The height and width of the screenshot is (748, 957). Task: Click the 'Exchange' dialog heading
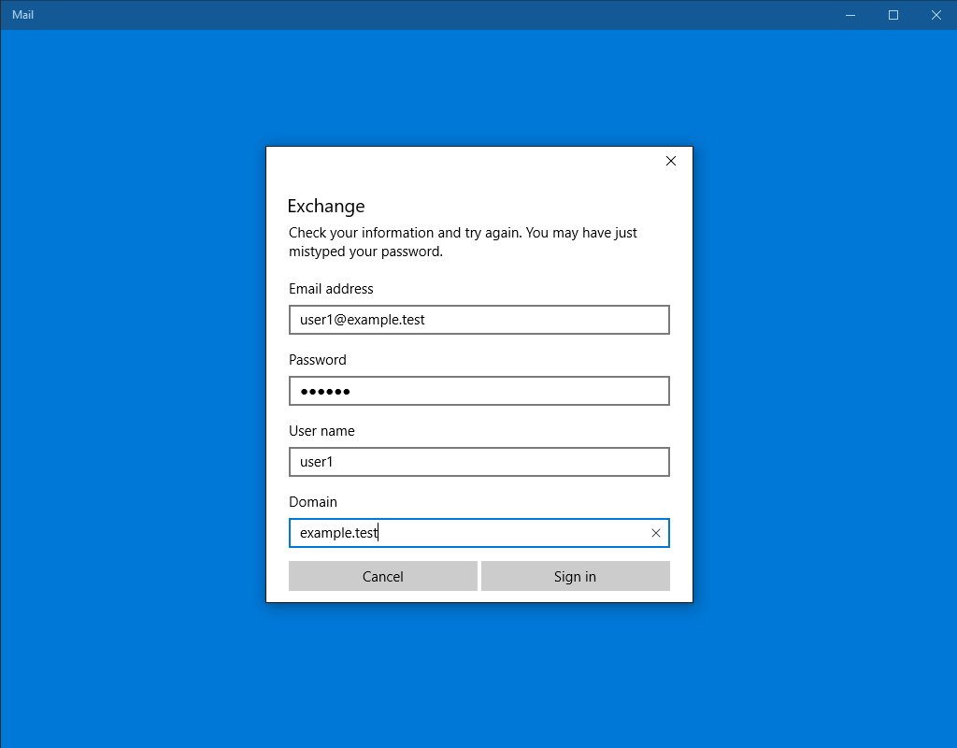[x=326, y=207]
